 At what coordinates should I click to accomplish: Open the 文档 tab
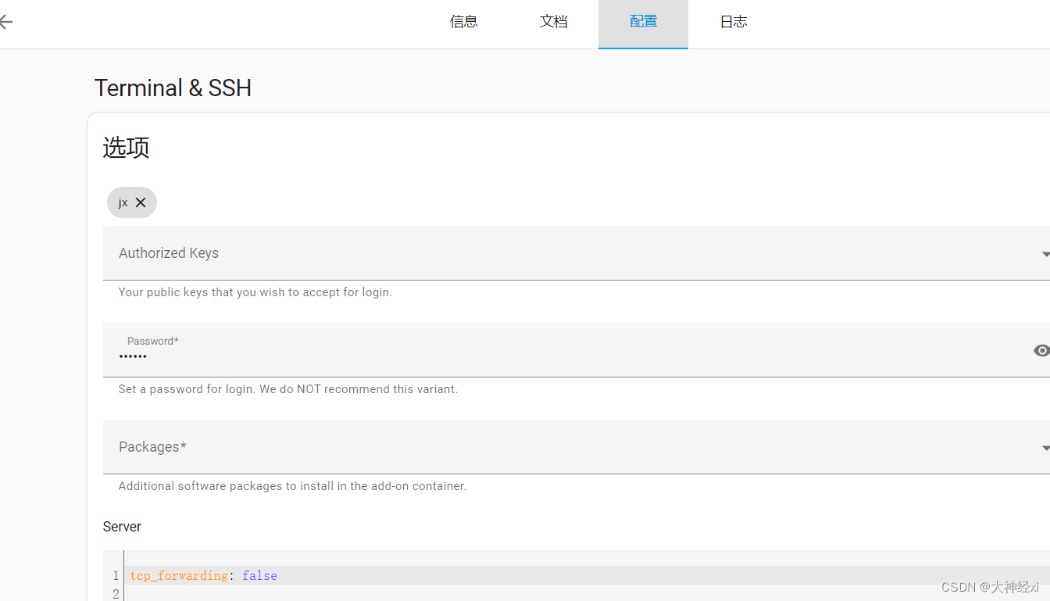(x=554, y=22)
